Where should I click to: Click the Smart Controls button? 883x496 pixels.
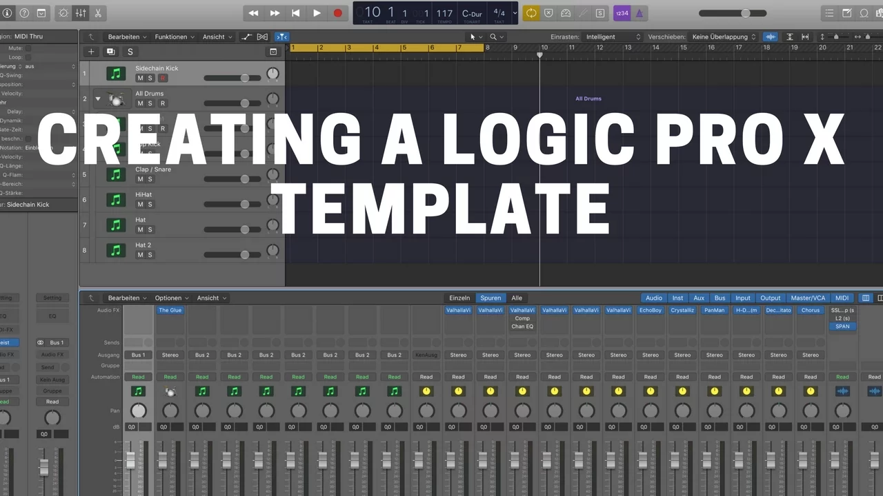63,13
